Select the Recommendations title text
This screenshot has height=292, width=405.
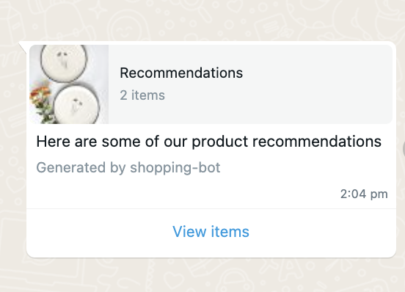pyautogui.click(x=181, y=73)
